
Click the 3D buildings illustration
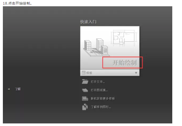pos(96,47)
